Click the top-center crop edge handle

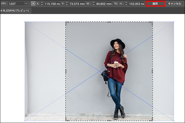[x=109, y=22]
